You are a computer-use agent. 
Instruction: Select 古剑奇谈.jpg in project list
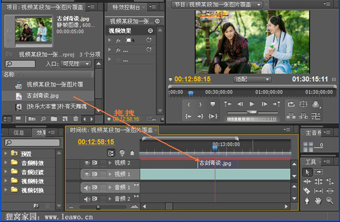48,96
